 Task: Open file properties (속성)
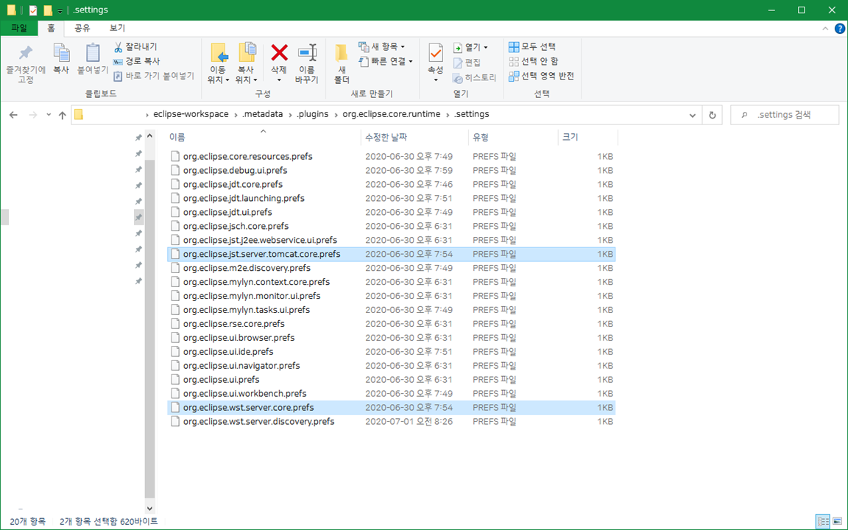(435, 63)
